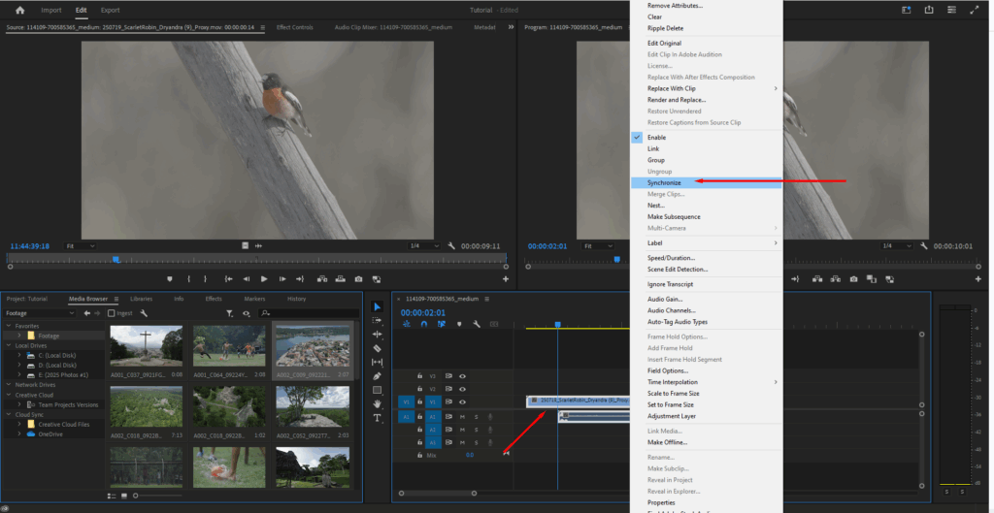
Task: Open Source monitor 1/4 resolution dropdown
Action: 424,245
